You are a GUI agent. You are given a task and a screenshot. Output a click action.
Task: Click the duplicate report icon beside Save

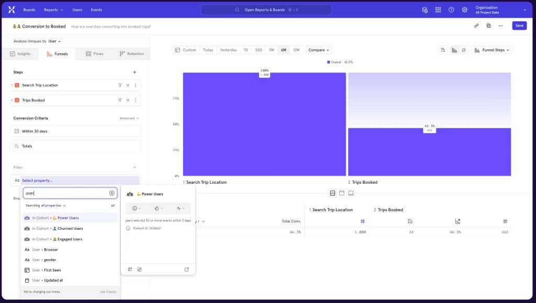pyautogui.click(x=488, y=26)
